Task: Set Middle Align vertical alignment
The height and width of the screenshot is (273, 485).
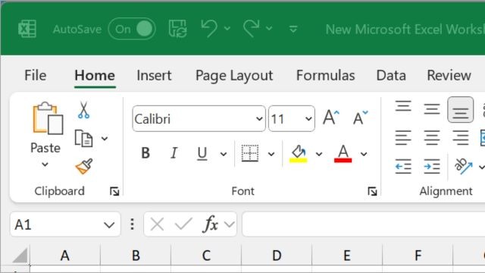Action: click(432, 109)
